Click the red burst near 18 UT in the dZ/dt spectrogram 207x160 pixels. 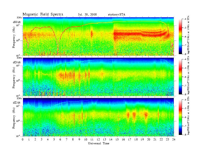[134, 115]
